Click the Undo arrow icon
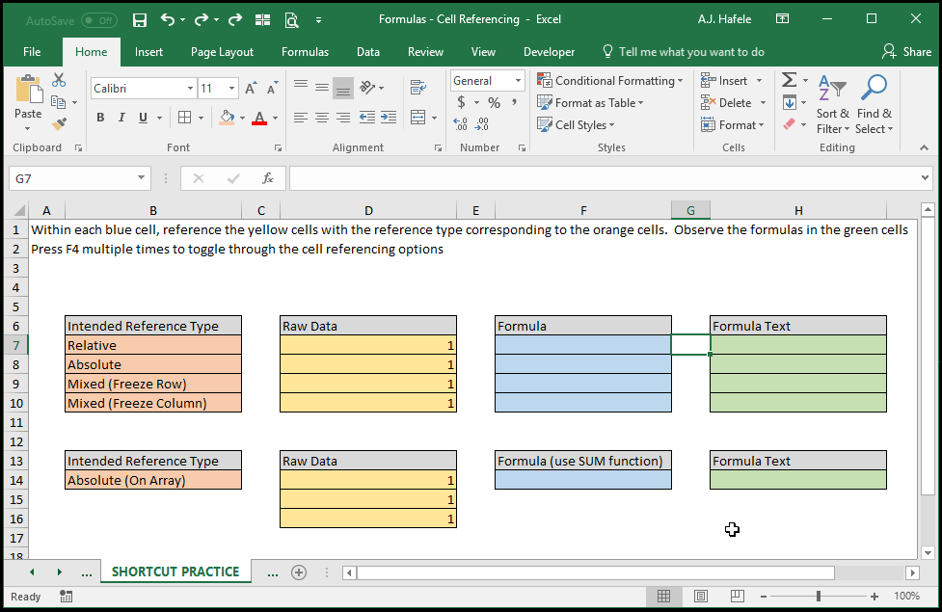The height and width of the screenshot is (612, 942). point(168,20)
